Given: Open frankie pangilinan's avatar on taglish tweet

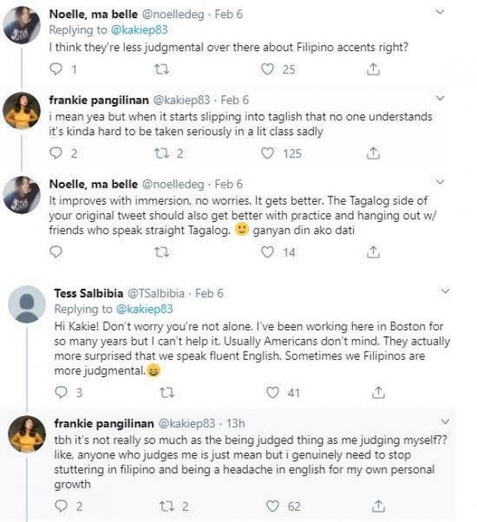Looking at the screenshot, I should [26, 111].
